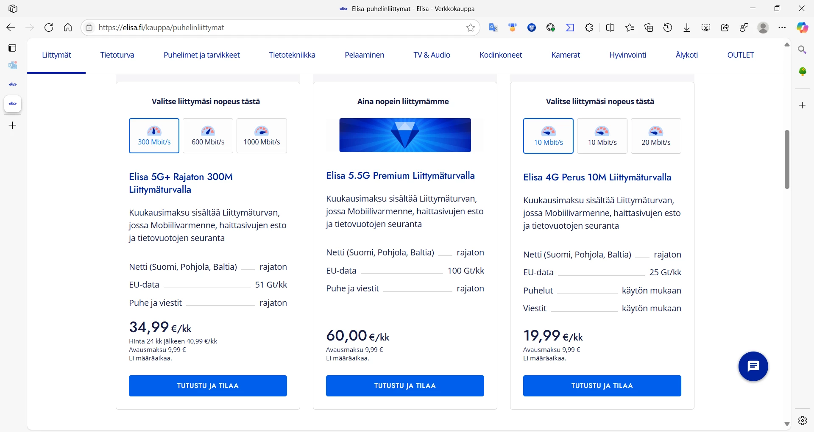
Task: Open the OUTLET menu
Action: coord(741,55)
